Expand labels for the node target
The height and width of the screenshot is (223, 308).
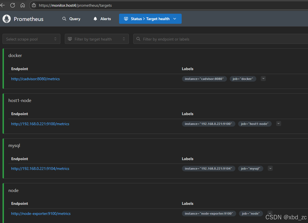click(270, 213)
